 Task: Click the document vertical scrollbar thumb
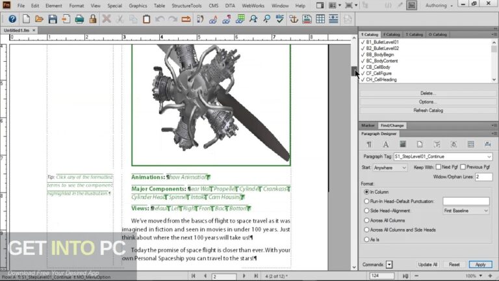pyautogui.click(x=354, y=71)
